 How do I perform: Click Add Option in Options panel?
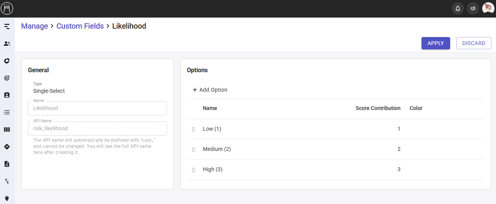(210, 90)
